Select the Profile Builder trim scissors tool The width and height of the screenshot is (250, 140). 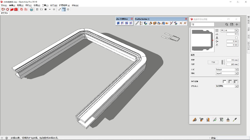(171, 23)
